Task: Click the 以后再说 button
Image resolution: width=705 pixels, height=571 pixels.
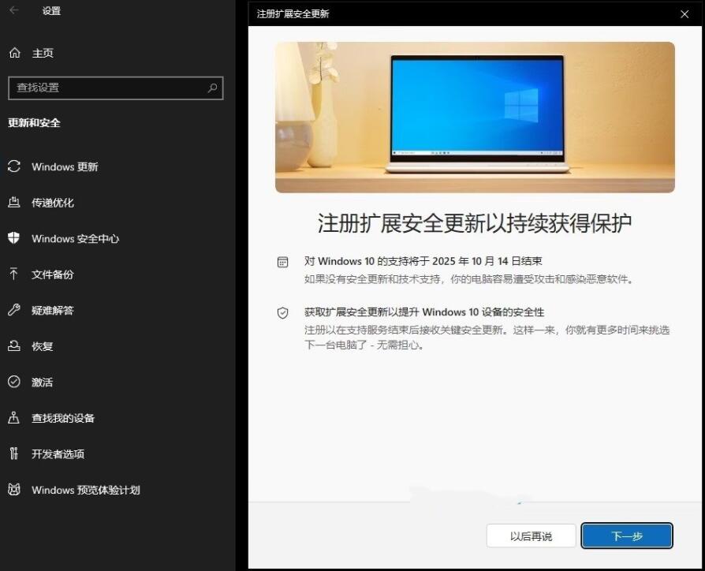Action: [x=531, y=536]
